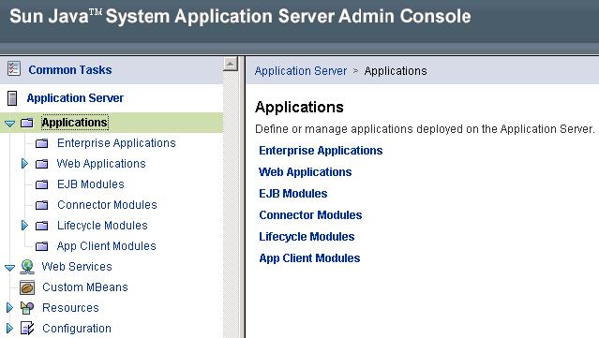Select App Client Modules in the sidebar tree
Screen dimensions: 599x338
(106, 246)
